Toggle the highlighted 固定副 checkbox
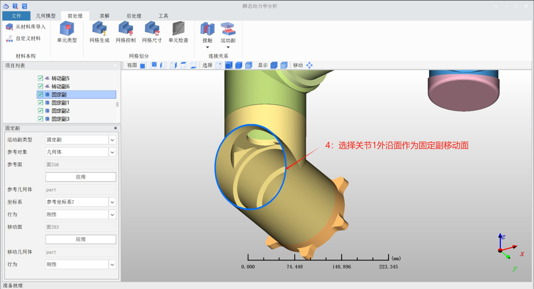The image size is (534, 289). [x=40, y=94]
